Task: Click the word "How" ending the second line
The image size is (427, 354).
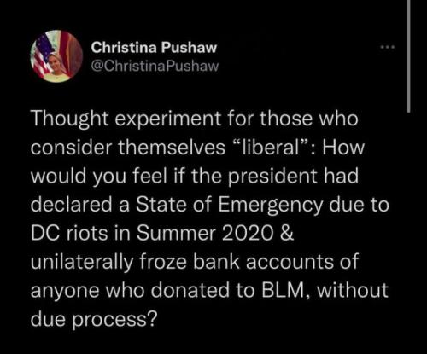Action: (x=343, y=147)
